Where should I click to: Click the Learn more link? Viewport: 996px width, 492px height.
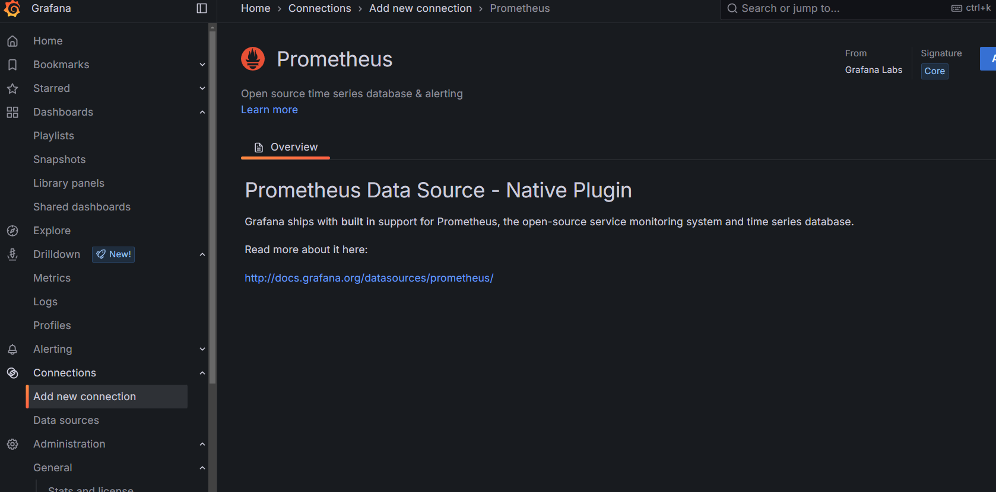pos(269,110)
